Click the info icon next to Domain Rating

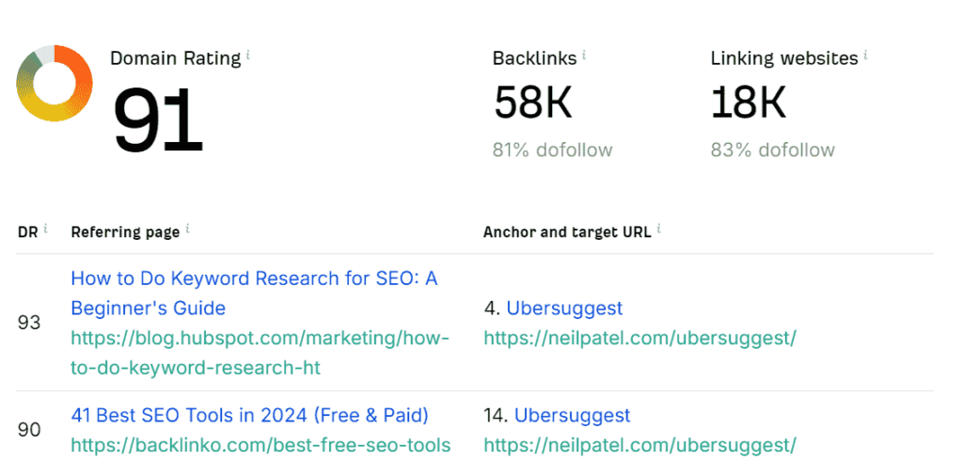248,56
